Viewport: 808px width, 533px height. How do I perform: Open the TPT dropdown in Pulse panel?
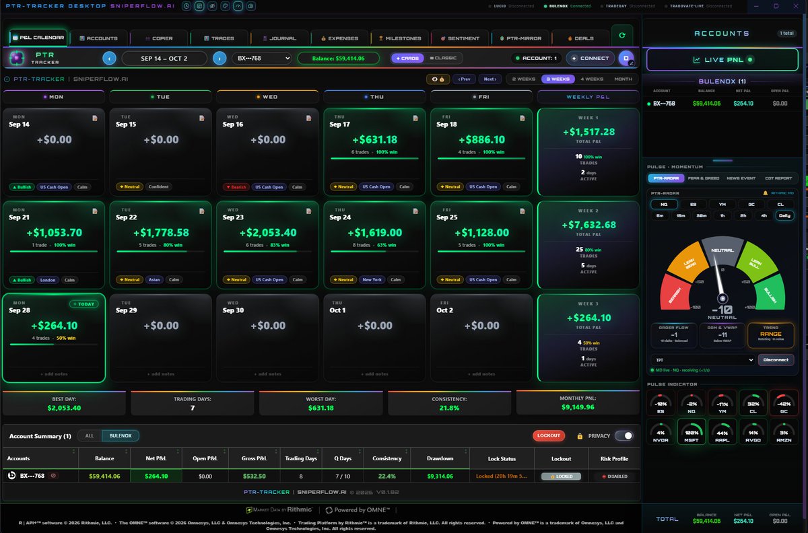coord(702,360)
